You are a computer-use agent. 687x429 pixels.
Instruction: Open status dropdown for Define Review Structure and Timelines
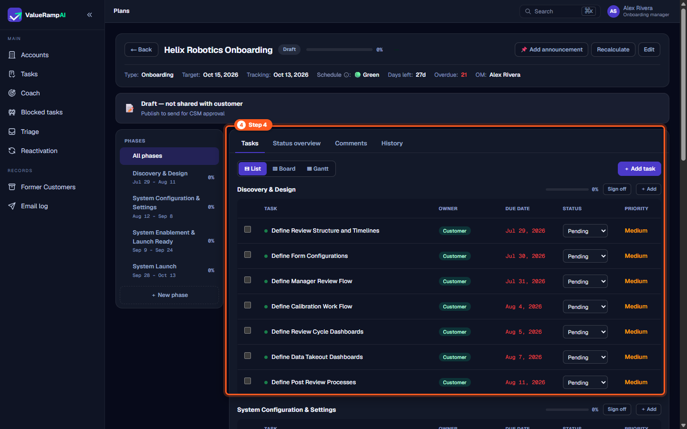[x=585, y=231]
